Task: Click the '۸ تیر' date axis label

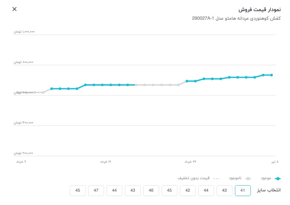Action: pos(275,162)
